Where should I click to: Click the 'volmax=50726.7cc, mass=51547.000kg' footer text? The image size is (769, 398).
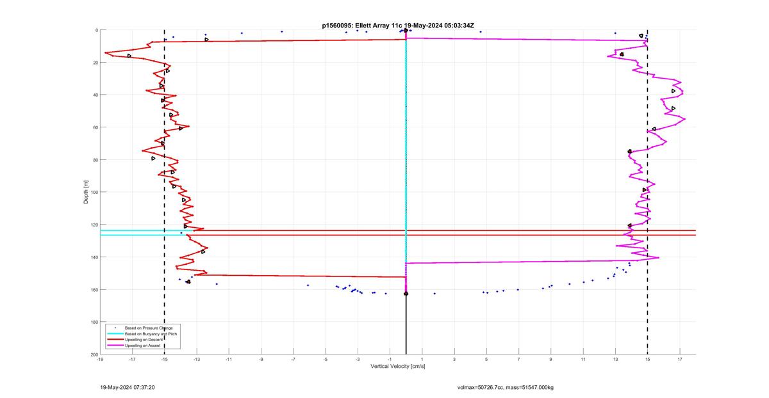pyautogui.click(x=505, y=387)
